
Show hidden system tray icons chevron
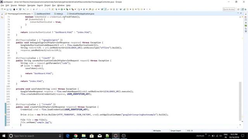pos(209,136)
